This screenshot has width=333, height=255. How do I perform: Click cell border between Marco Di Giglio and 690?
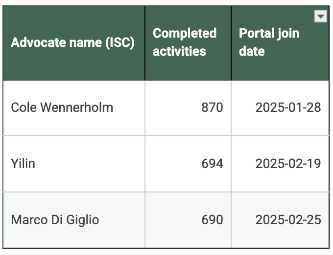(145, 220)
